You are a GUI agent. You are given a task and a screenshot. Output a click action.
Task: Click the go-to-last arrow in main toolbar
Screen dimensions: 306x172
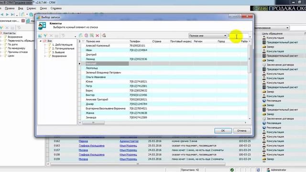[12, 15]
